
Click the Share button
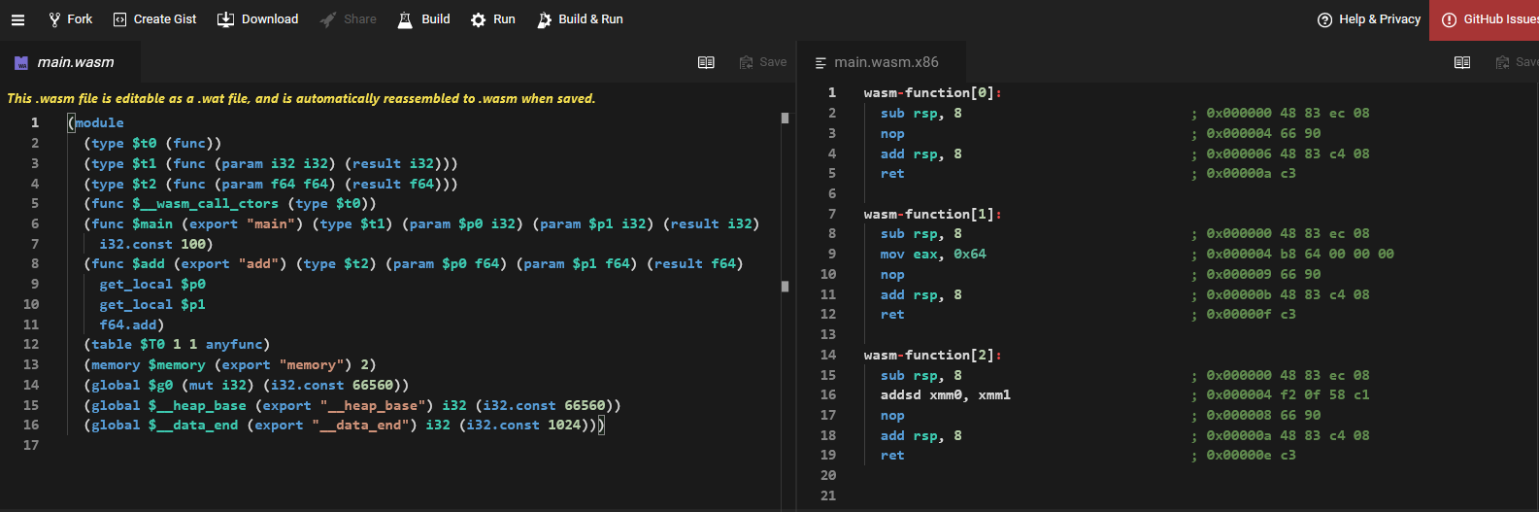[348, 19]
